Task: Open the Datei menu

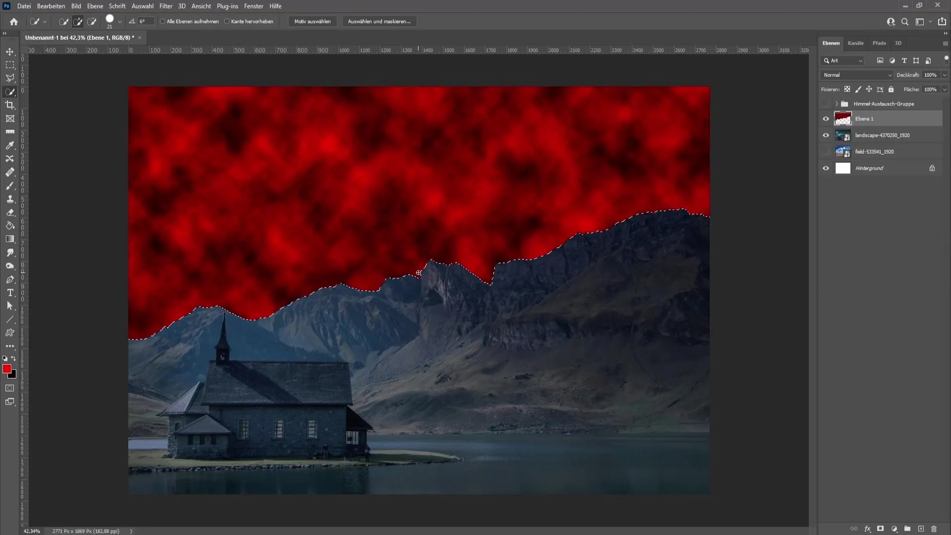Action: pos(24,6)
